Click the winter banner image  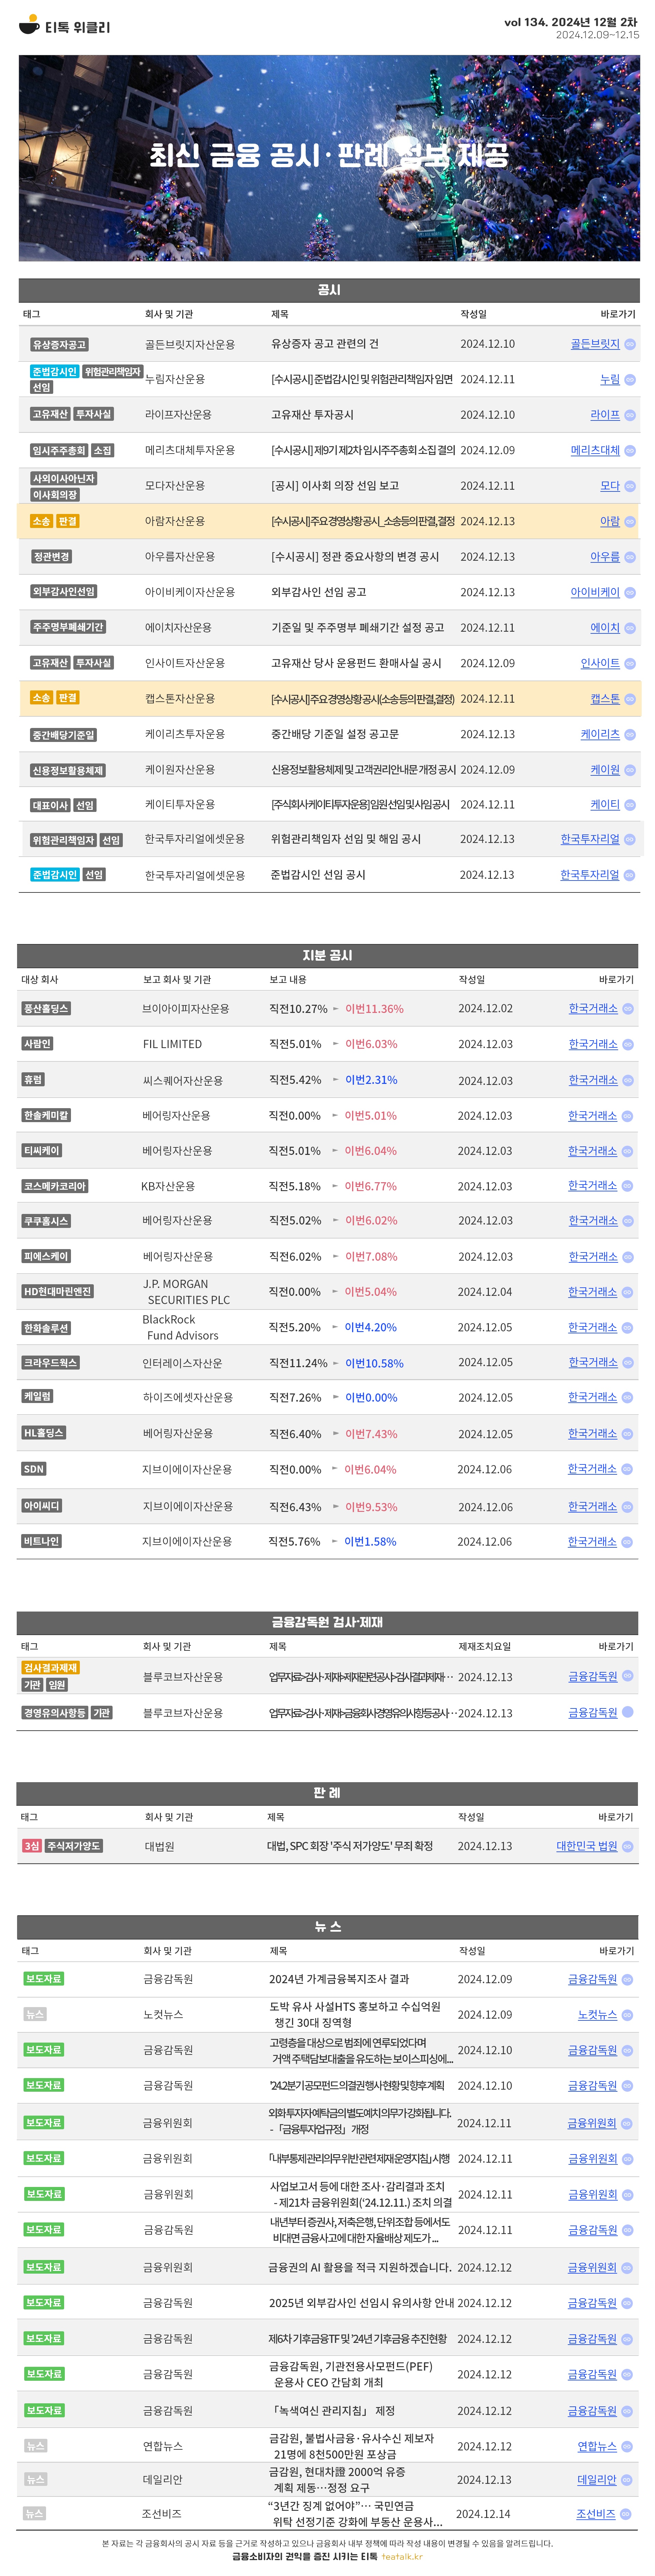coord(329,158)
